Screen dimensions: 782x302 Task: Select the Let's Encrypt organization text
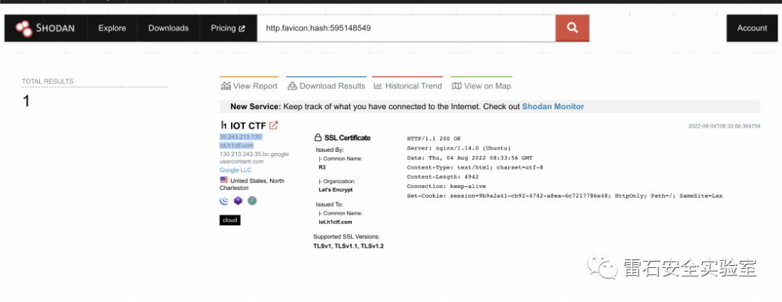[335, 190]
